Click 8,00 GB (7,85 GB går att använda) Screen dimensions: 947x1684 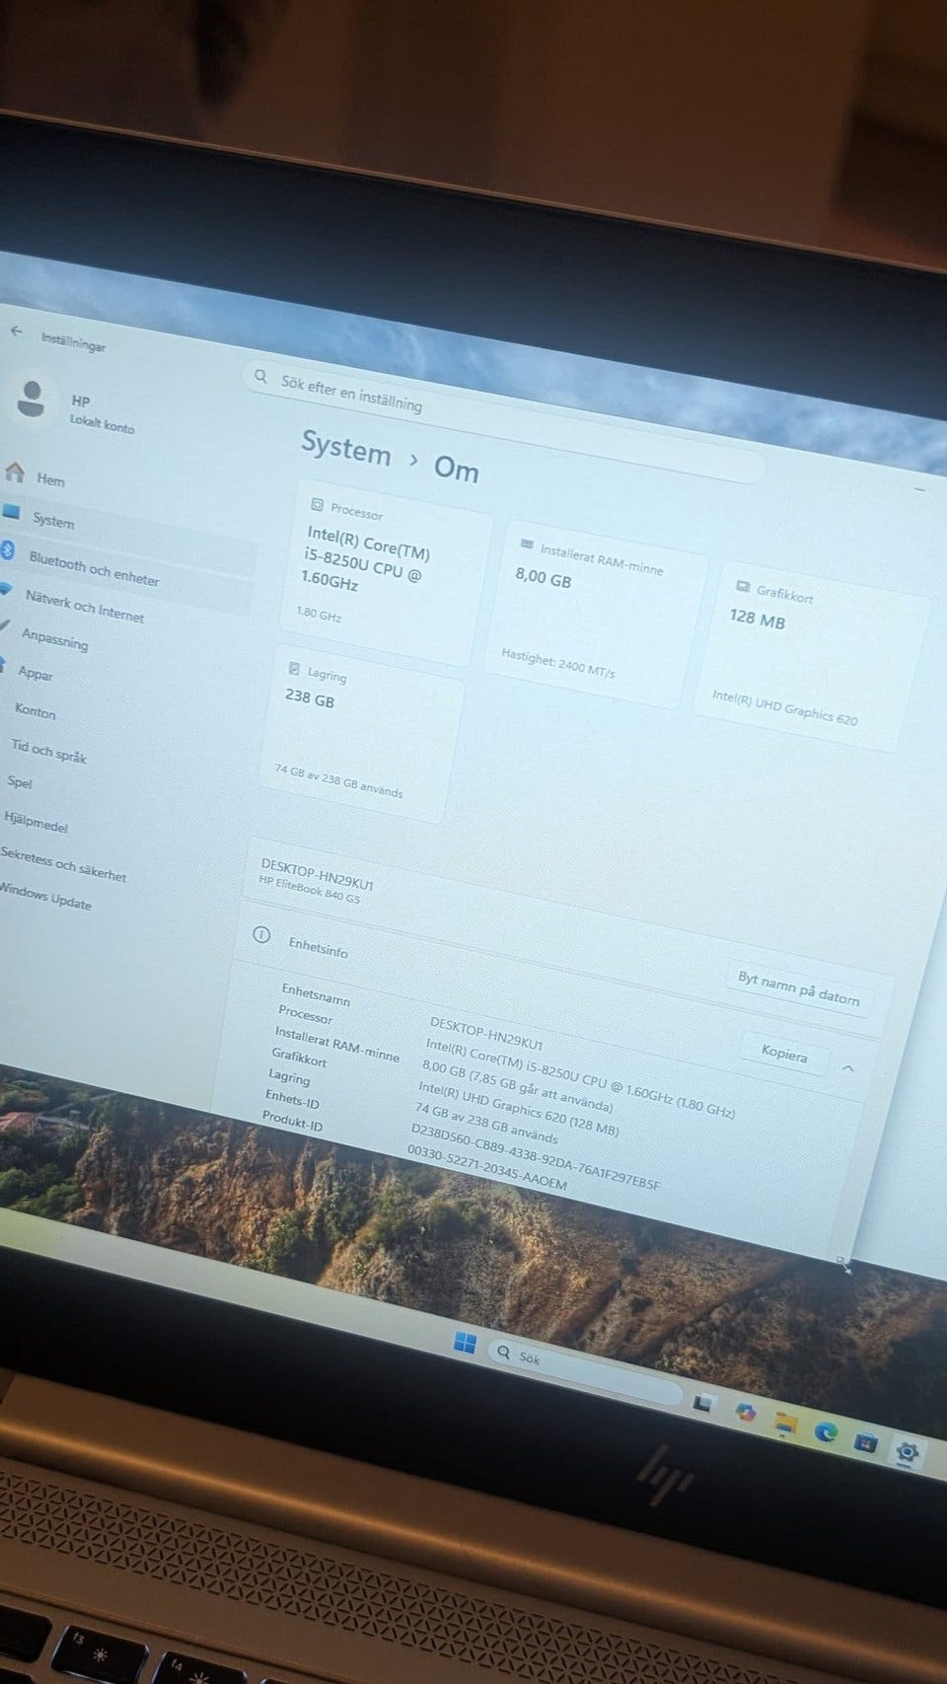[x=517, y=1087]
